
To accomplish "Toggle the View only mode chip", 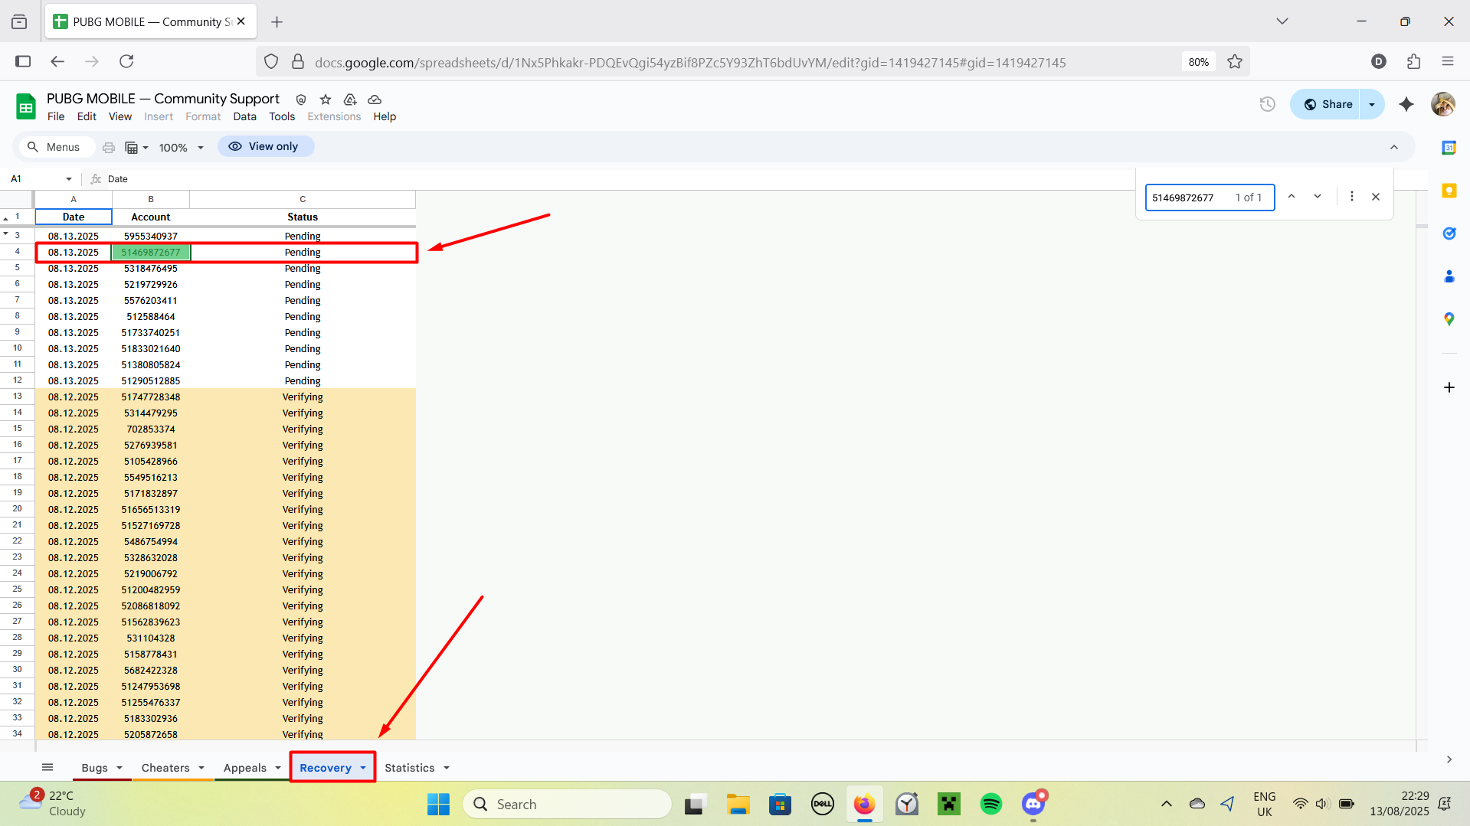I will click(265, 146).
